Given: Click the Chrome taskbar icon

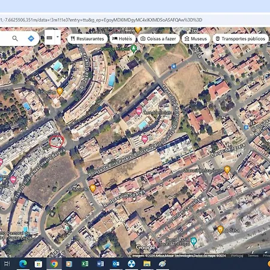Looking at the screenshot, I should 54,264.
